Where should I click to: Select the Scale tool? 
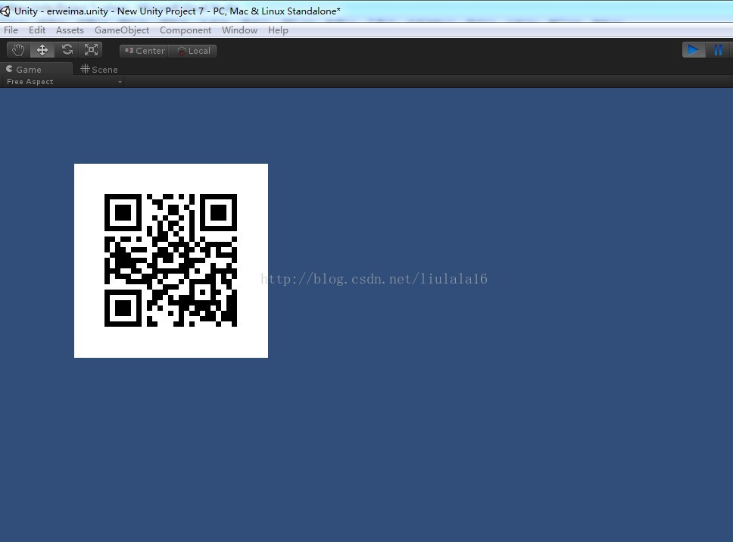[91, 50]
